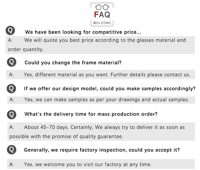Viewport: 200px width, 170px height.
Task: Click the Q icon beside frame material question
Action: 12,62
